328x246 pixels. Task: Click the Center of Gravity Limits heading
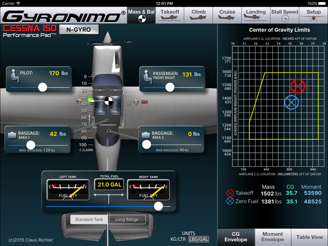point(279,30)
